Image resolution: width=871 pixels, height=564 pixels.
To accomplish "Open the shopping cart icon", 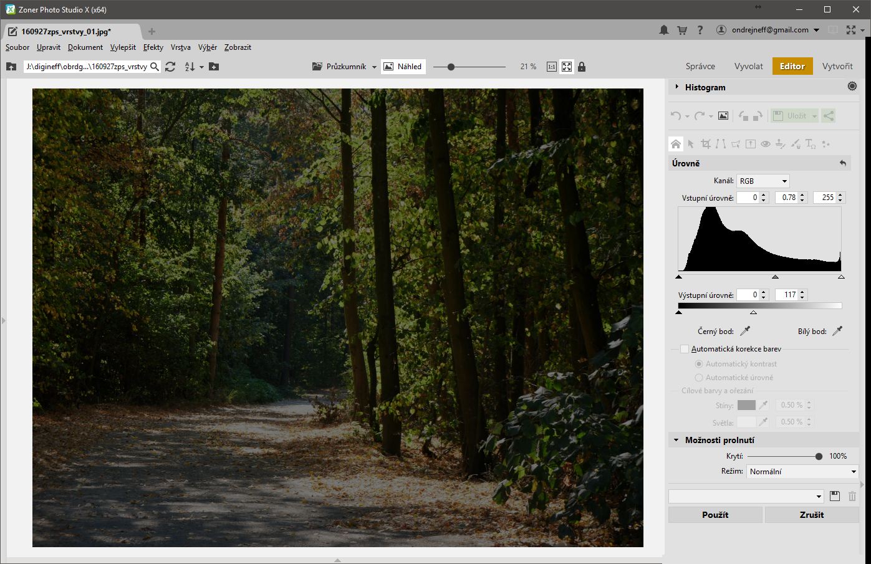I will tap(682, 30).
